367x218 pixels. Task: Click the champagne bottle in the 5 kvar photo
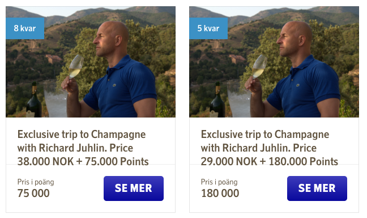(x=217, y=100)
